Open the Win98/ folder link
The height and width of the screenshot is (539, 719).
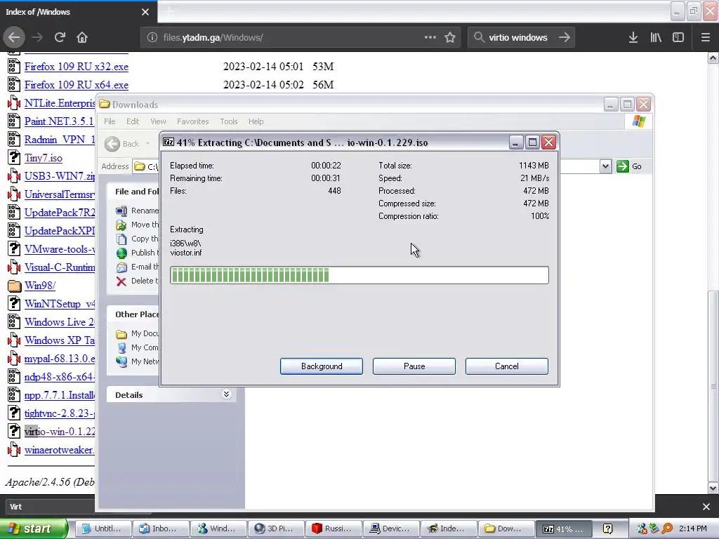[x=40, y=286]
